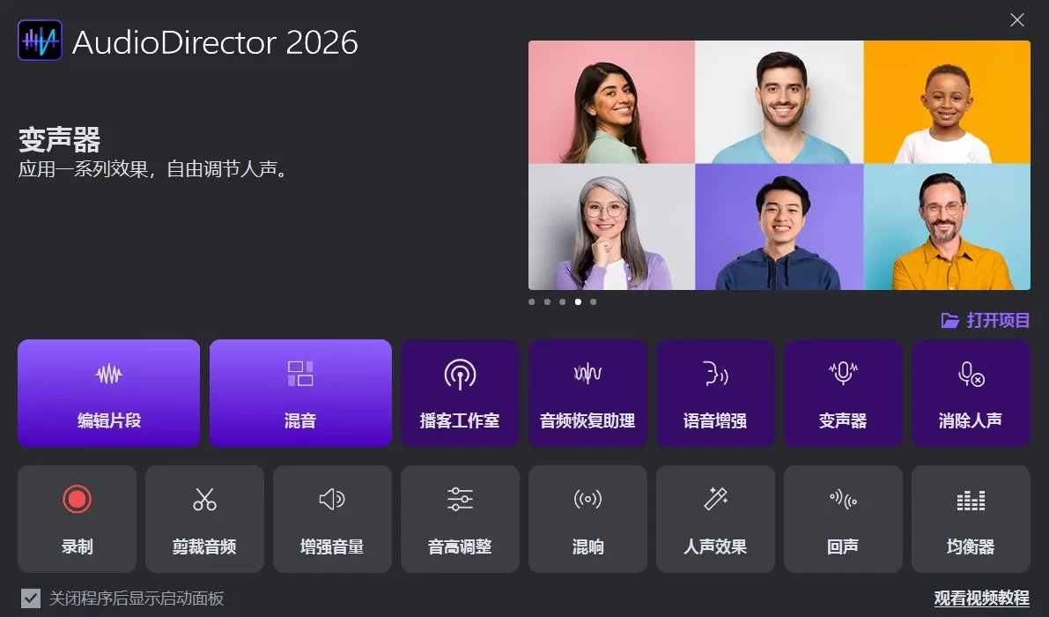1049x617 pixels.
Task: Open the 音高调整 (Pitch Adjustment) tool
Action: (460, 518)
